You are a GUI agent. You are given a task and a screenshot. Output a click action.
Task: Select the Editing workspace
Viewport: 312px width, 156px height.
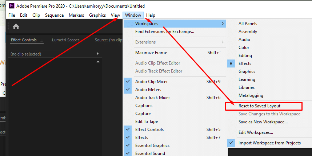pos(245,56)
